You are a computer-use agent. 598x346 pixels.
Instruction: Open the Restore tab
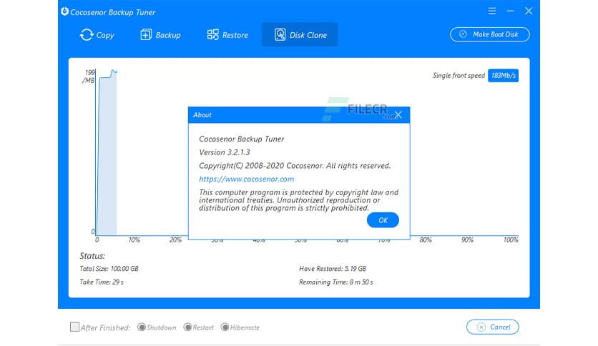click(x=227, y=35)
